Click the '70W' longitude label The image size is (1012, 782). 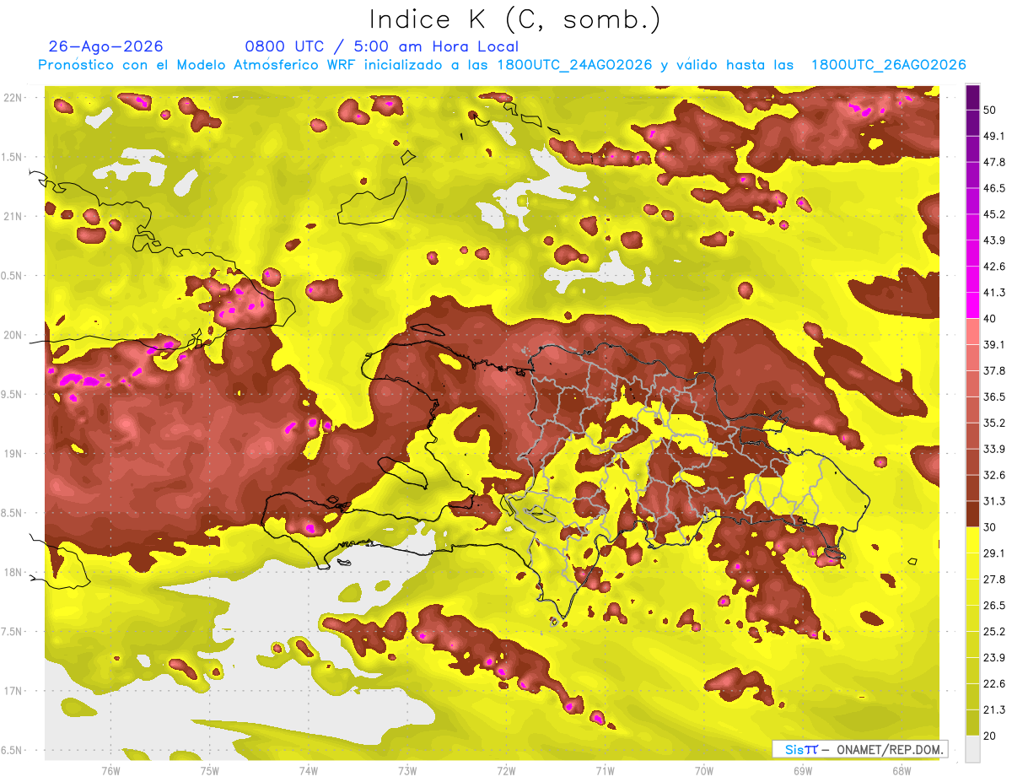pos(704,770)
